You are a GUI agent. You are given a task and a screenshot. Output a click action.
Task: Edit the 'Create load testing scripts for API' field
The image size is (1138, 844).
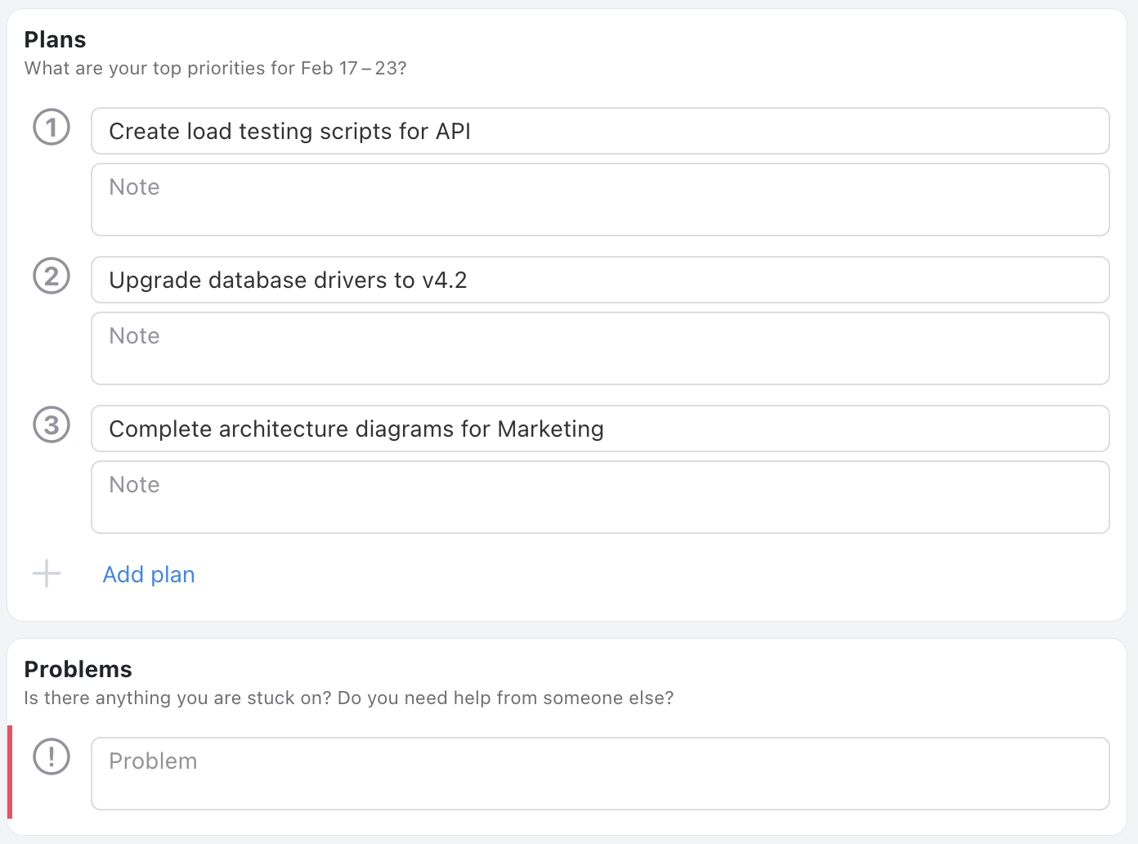[x=600, y=131]
